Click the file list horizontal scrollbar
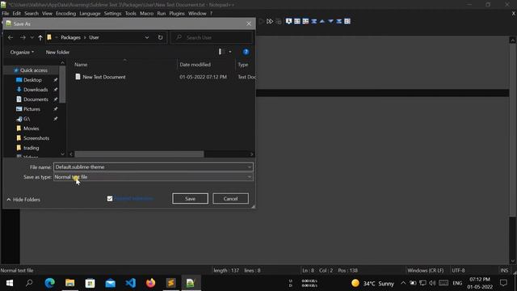The image size is (517, 291). pos(139,154)
